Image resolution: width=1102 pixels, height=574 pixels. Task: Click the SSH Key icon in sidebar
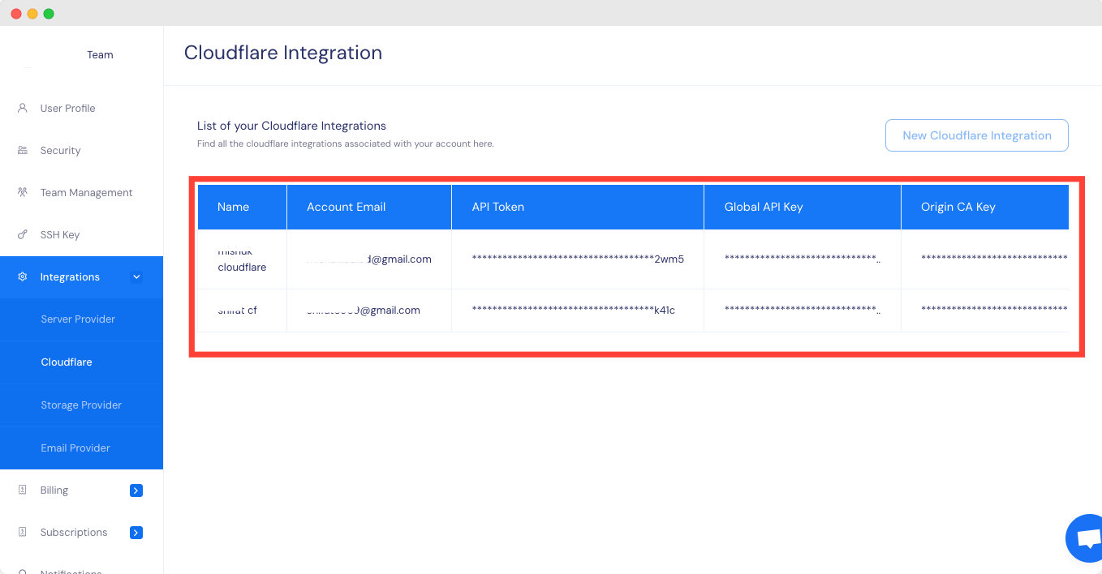23,235
